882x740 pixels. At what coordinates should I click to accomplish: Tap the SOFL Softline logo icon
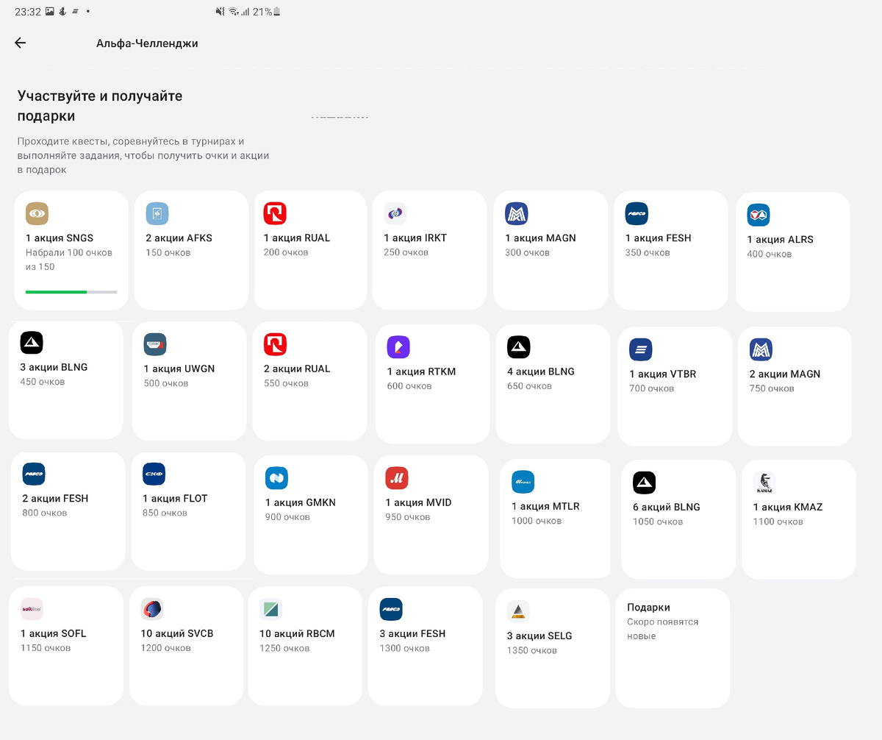[32, 609]
